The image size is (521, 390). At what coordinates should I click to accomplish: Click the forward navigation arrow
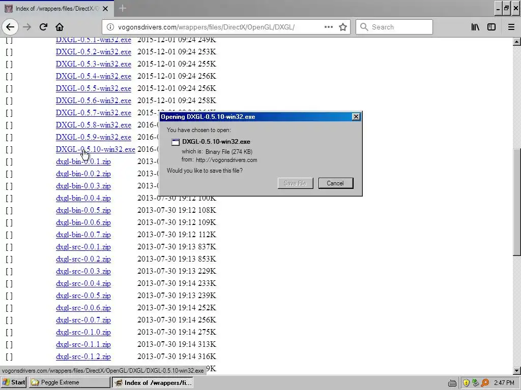click(x=27, y=27)
